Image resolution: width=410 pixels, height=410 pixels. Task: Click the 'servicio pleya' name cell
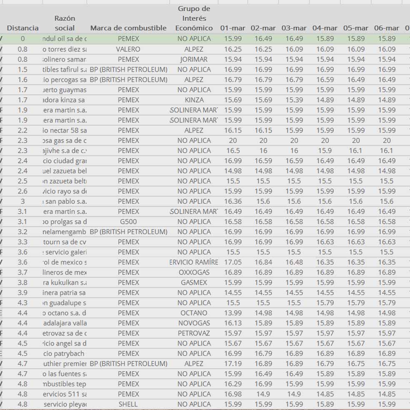[x=65, y=404]
